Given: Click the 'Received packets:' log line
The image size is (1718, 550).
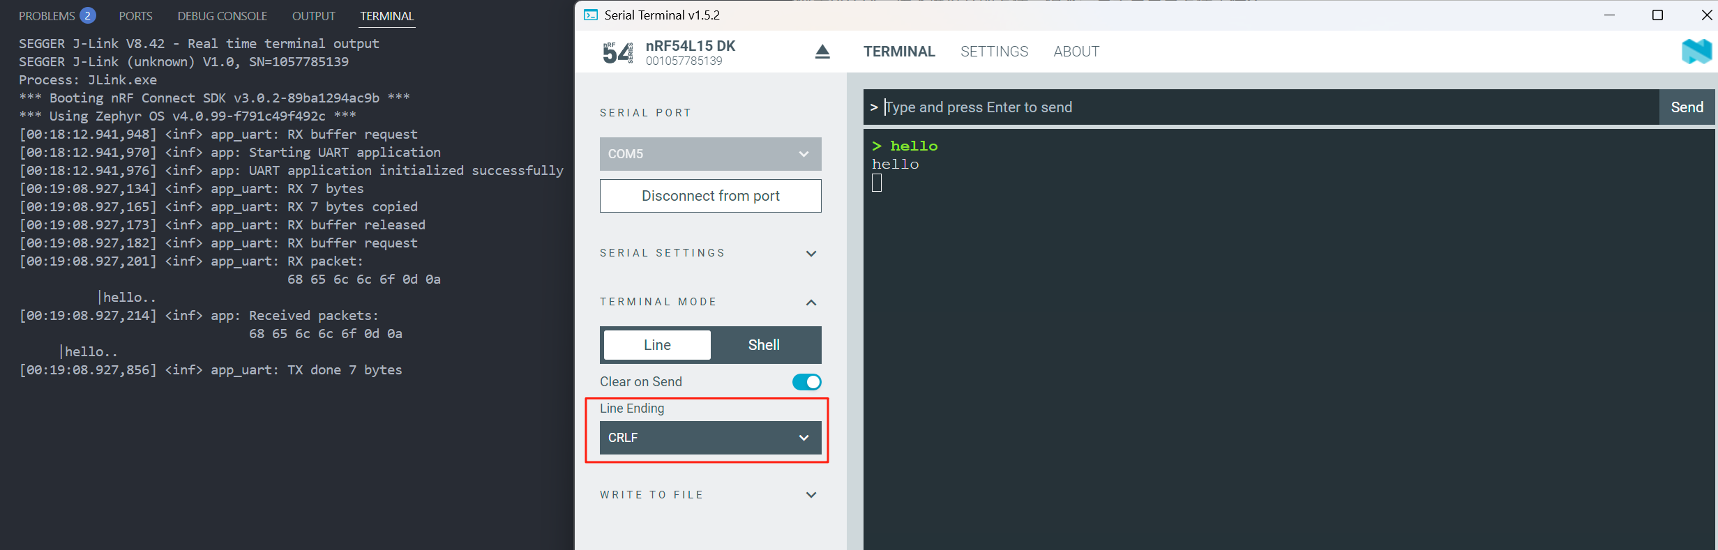Looking at the screenshot, I should pyautogui.click(x=199, y=316).
